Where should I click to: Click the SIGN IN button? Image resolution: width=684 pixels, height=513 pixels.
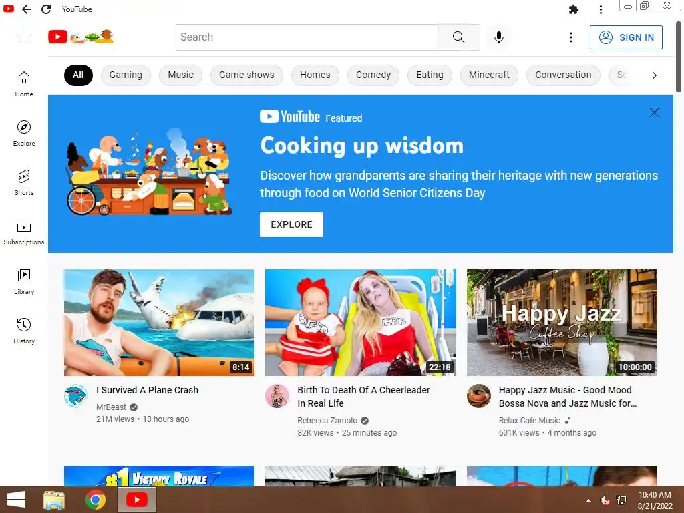[x=626, y=37]
